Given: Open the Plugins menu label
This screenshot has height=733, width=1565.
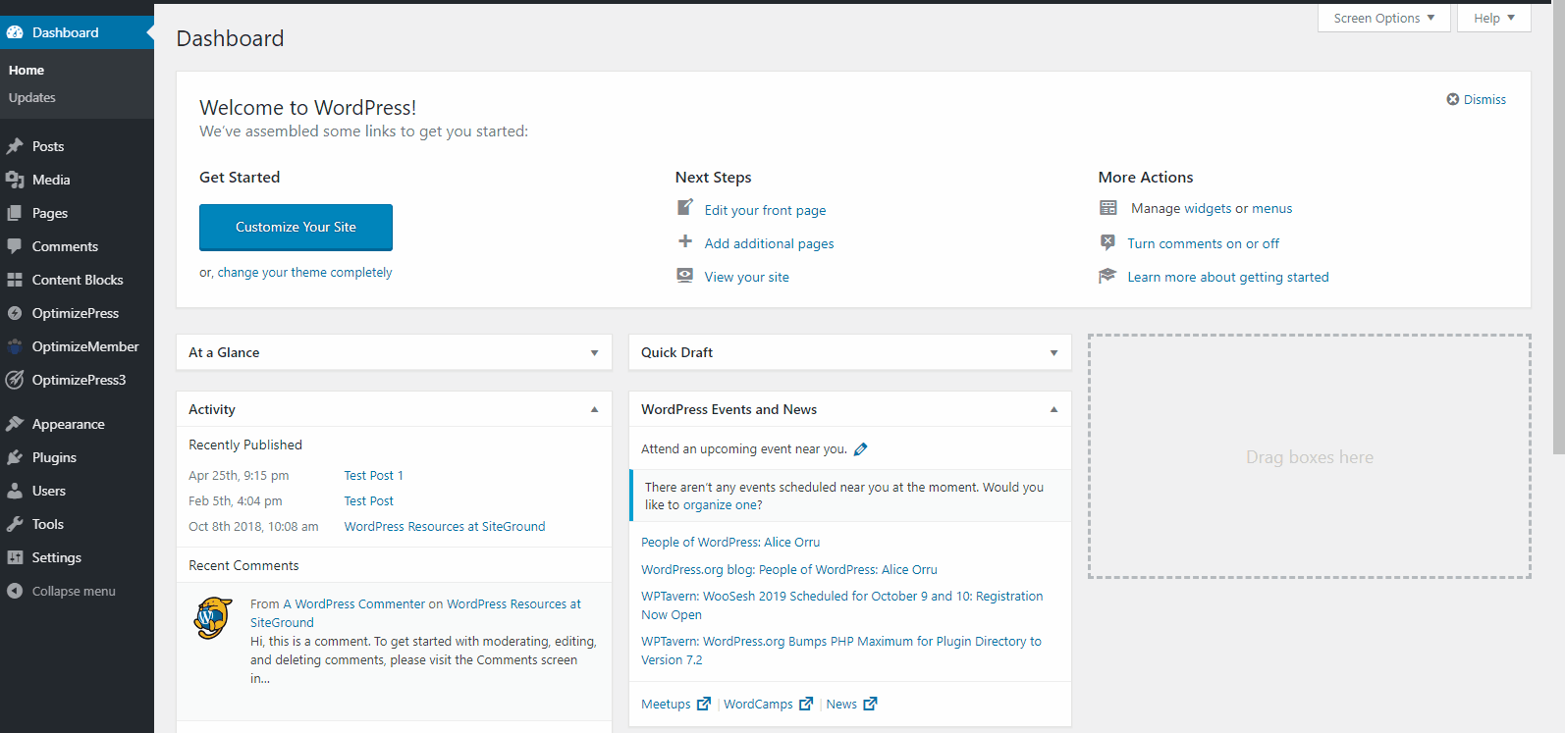Looking at the screenshot, I should [54, 457].
